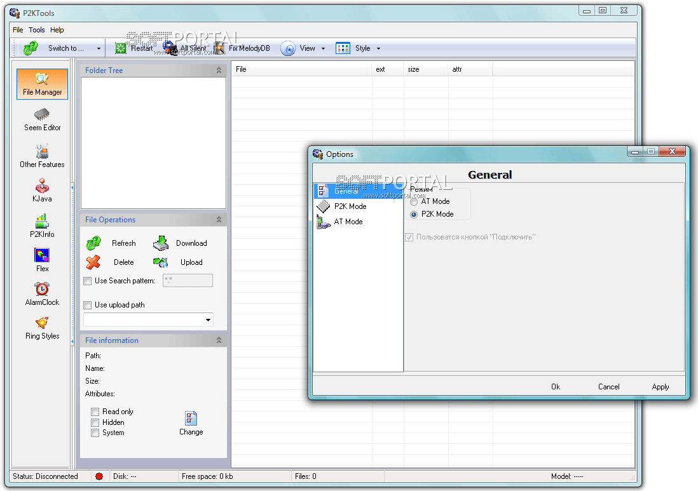This screenshot has width=698, height=491.
Task: Click the Upload file operation icon
Action: pos(161,262)
